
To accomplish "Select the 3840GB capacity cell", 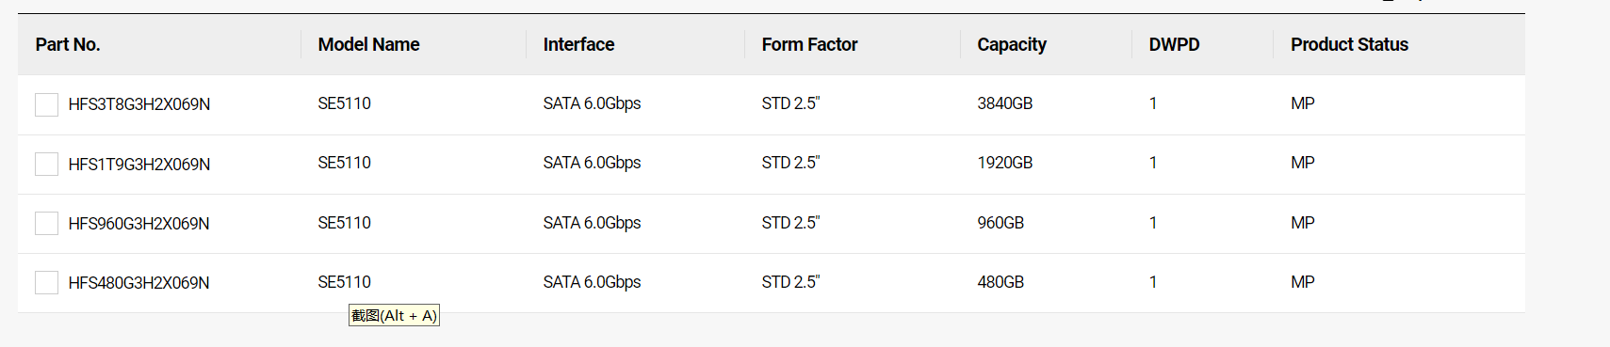I will (x=1005, y=103).
